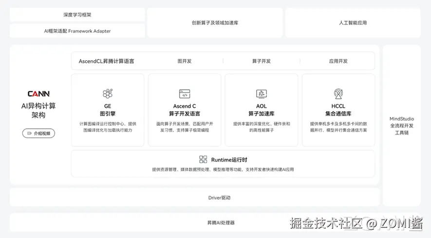Click Ascend C description 面向算子开发场景

pos(185,127)
